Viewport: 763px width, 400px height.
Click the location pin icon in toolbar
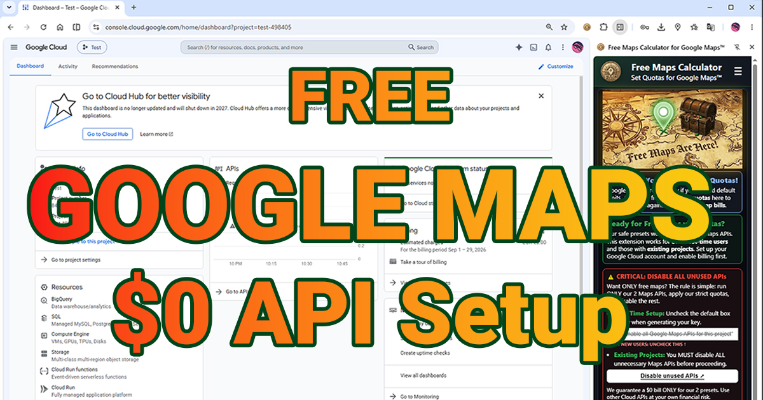coord(678,27)
